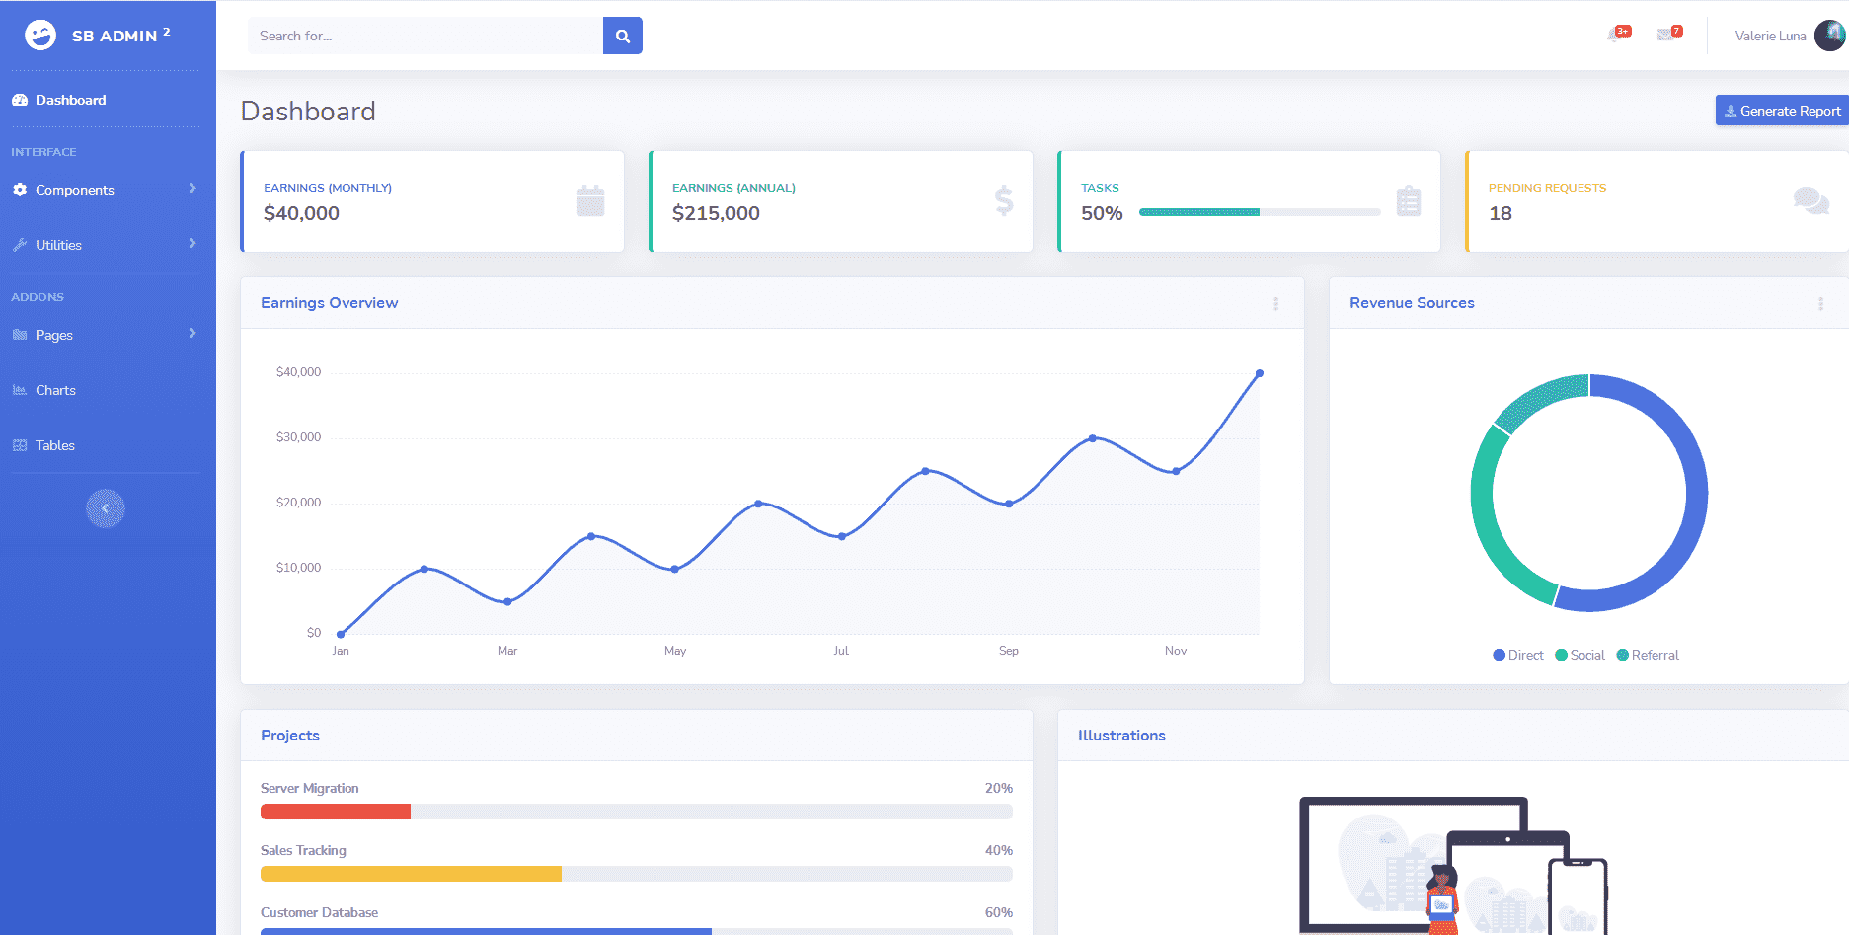Open the alerts bell notifications
This screenshot has width=1849, height=935.
[x=1616, y=35]
